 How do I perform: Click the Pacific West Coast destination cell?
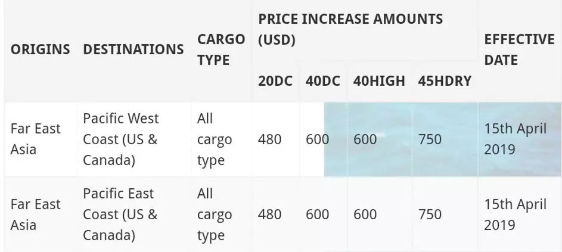[x=120, y=139]
